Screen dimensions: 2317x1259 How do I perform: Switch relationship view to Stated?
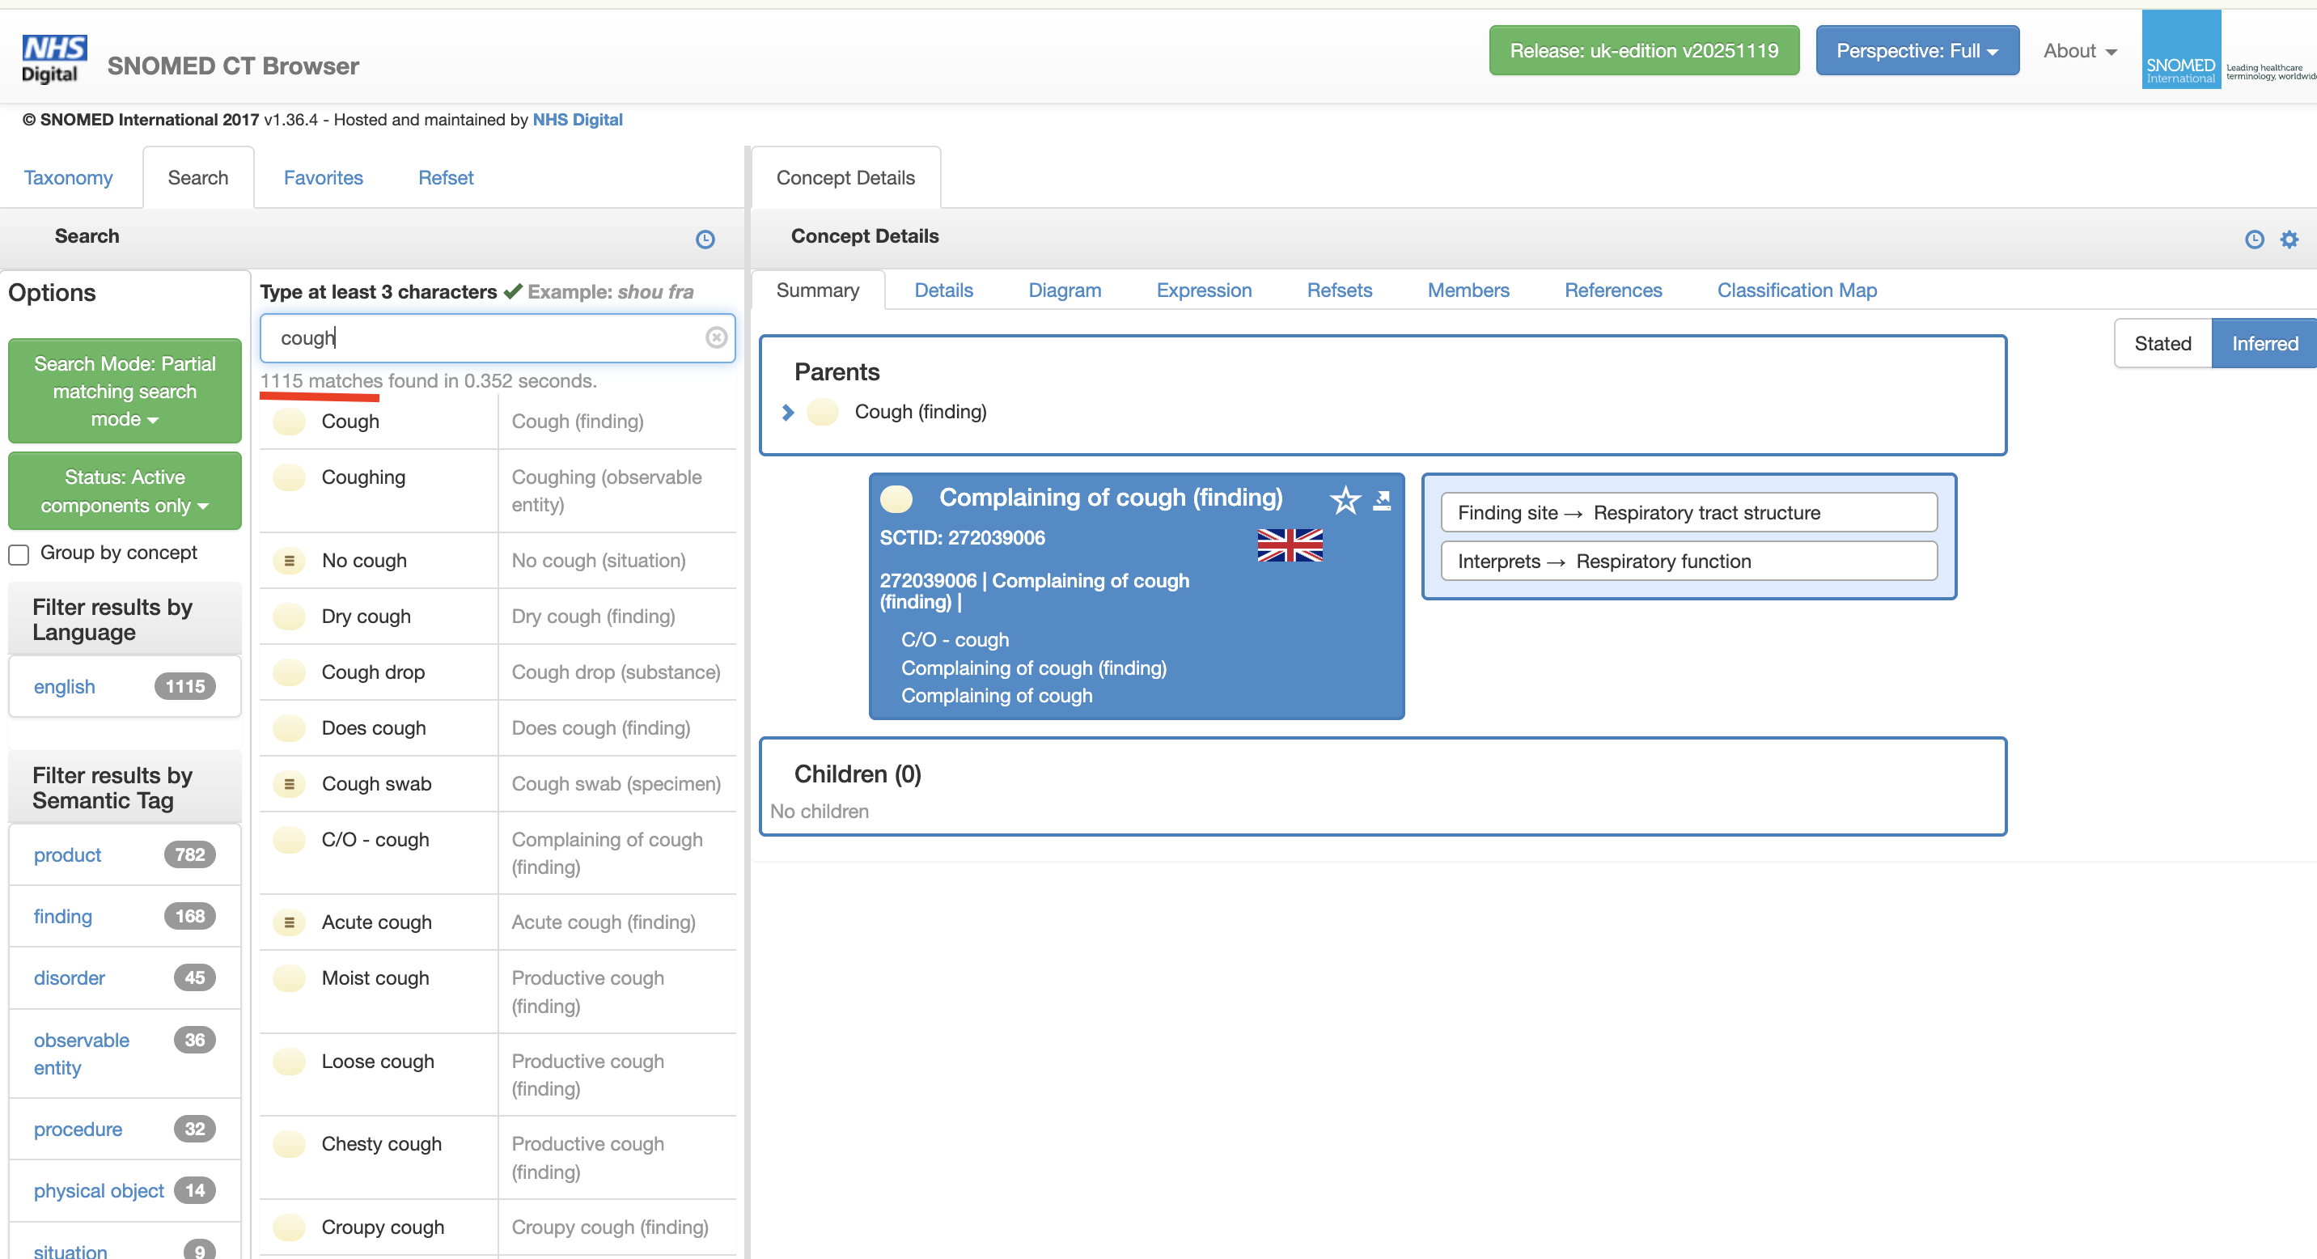pos(2162,342)
